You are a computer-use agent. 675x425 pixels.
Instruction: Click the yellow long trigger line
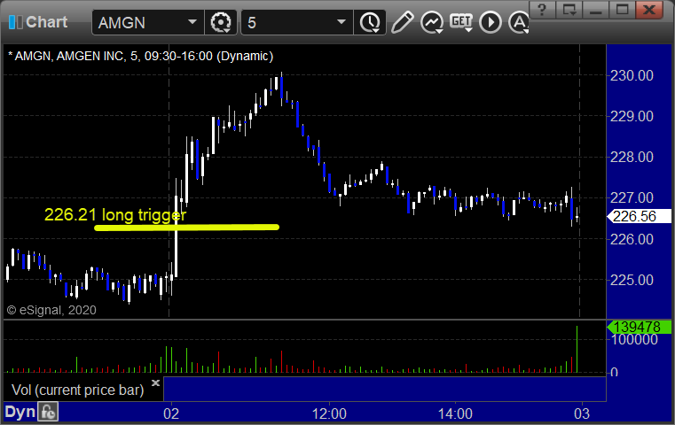point(187,228)
